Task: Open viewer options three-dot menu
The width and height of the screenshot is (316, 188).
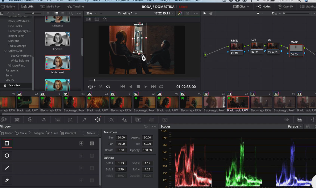Action: point(196,13)
